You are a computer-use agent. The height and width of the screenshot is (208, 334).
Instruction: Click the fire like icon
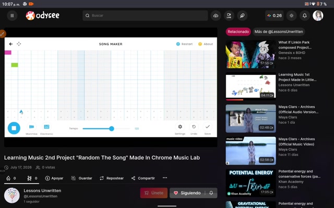coord(11,178)
